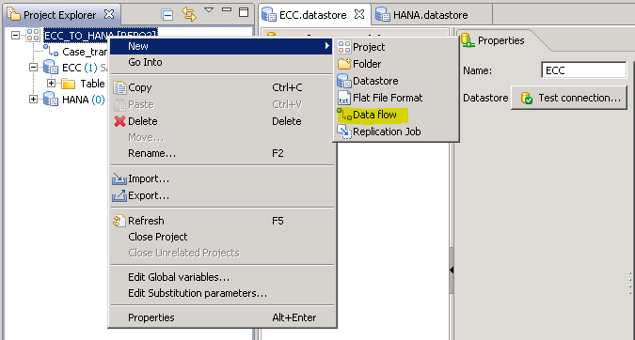Maximize the Project Explorer panel

[244, 11]
